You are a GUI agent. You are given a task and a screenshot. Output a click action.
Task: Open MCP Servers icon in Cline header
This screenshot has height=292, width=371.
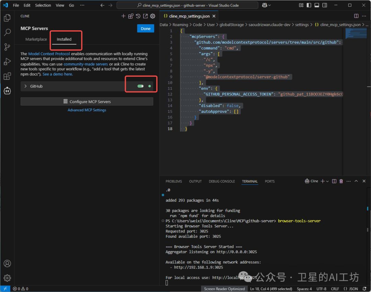click(131, 16)
